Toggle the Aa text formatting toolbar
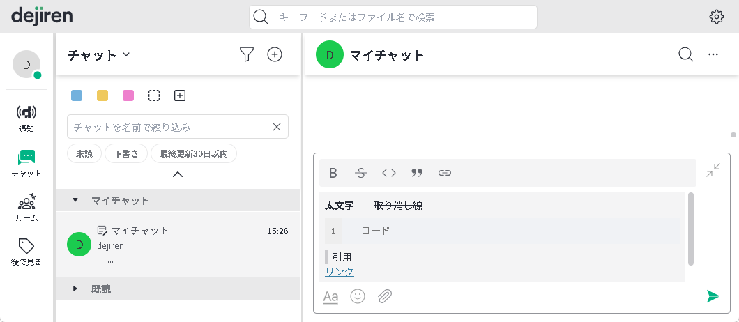This screenshot has width=739, height=322. (x=330, y=297)
